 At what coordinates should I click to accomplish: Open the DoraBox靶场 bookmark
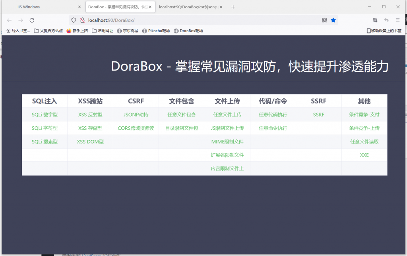tap(188, 31)
